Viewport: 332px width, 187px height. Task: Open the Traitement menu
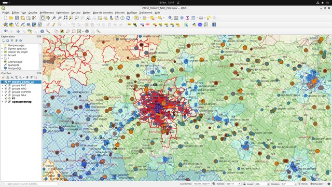[x=145, y=12]
